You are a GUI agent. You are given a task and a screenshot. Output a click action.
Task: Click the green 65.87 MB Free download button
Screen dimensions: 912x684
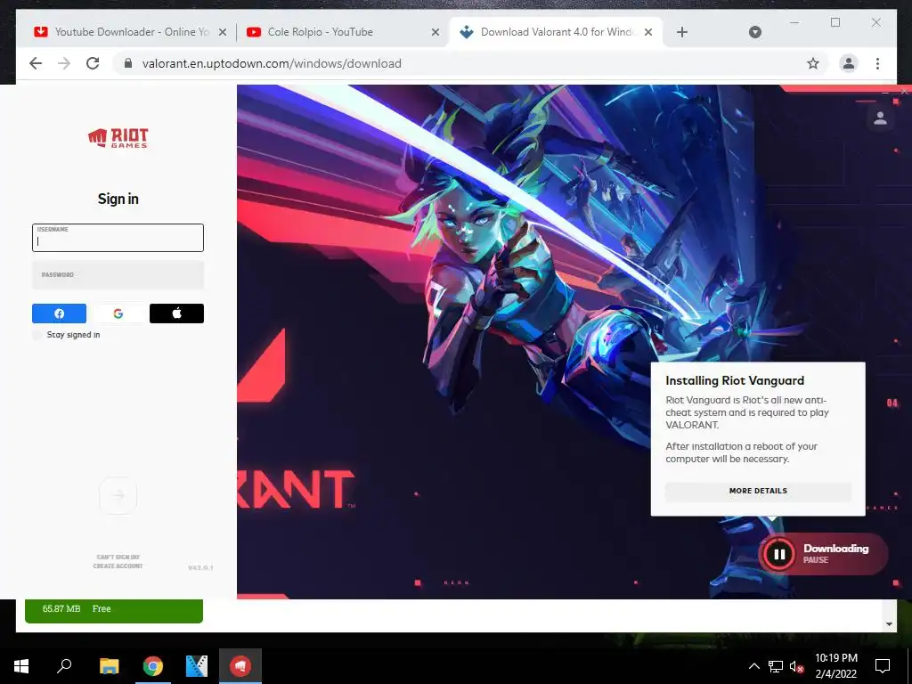pyautogui.click(x=114, y=610)
